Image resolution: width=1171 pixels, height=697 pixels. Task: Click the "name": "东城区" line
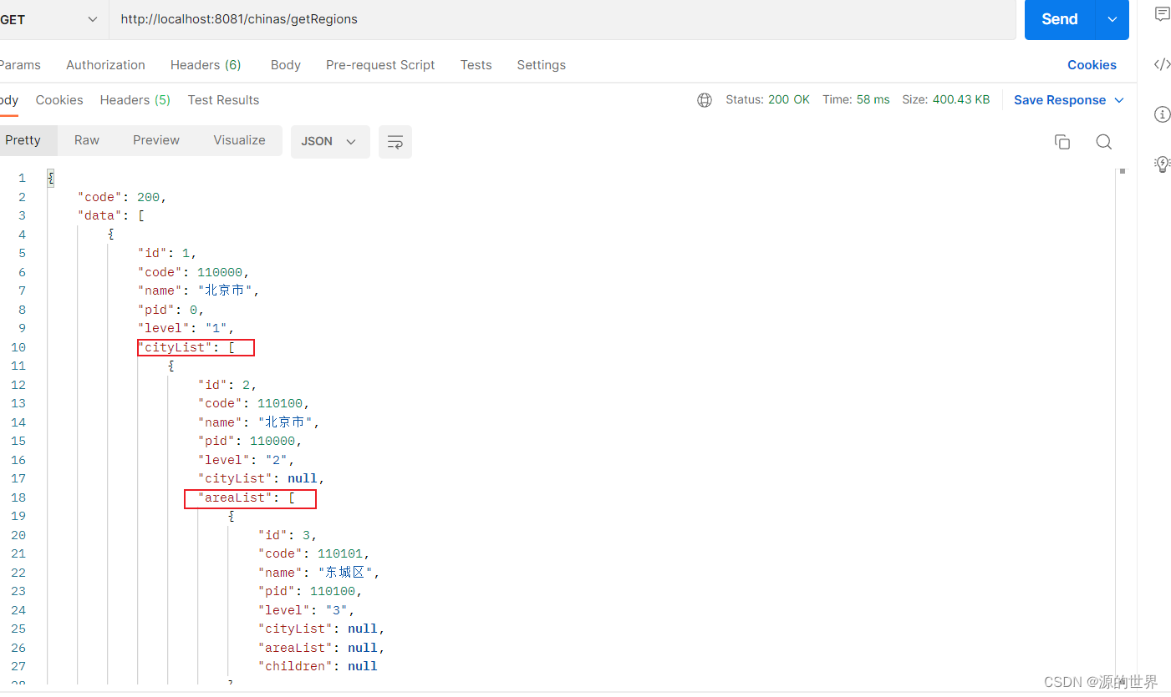click(319, 573)
